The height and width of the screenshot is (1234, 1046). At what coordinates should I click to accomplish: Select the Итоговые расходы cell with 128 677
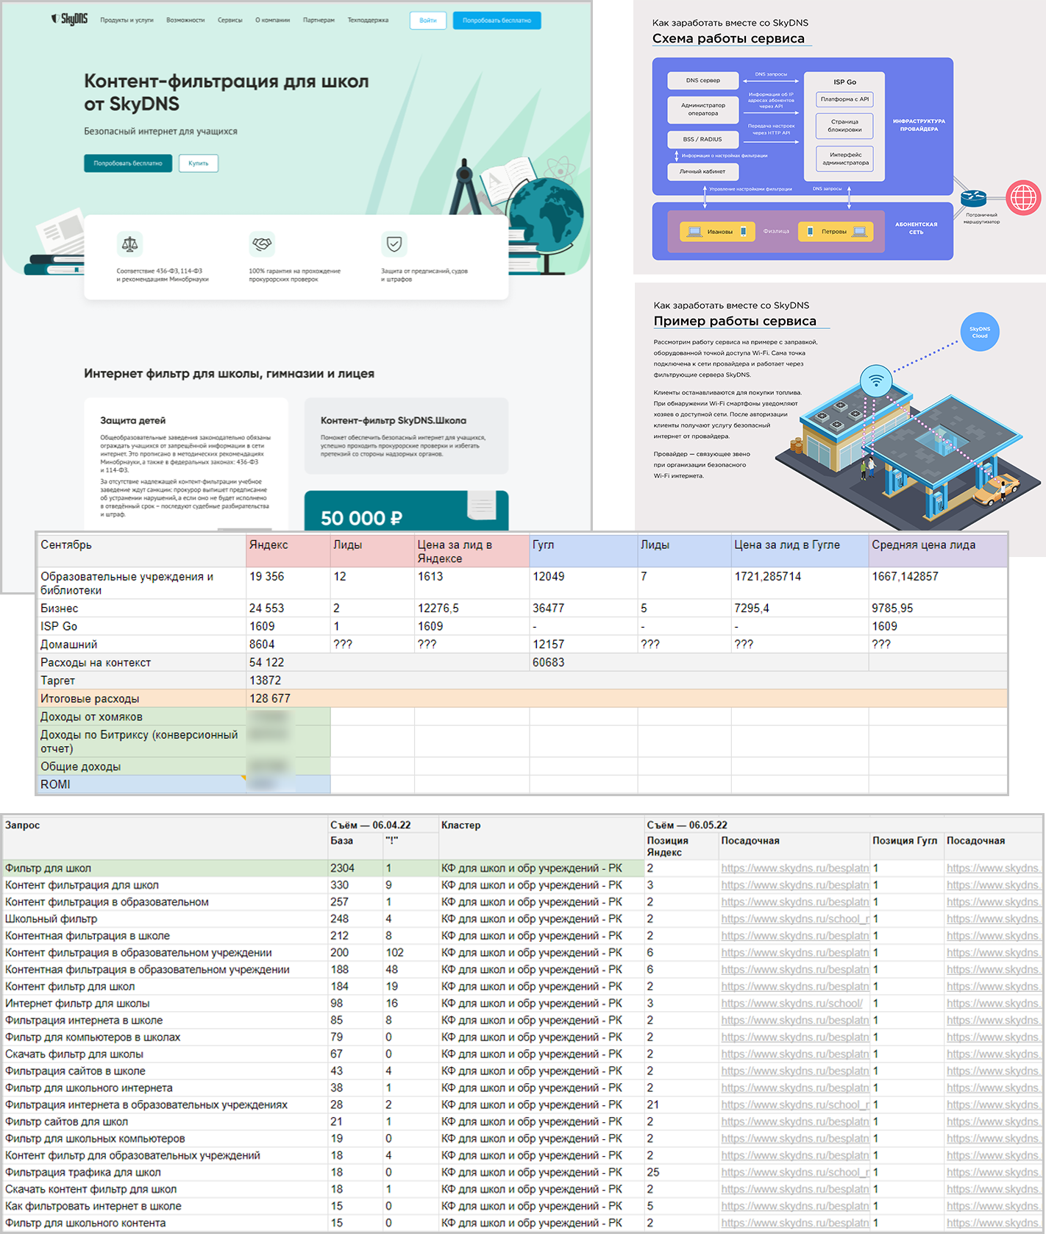[270, 698]
